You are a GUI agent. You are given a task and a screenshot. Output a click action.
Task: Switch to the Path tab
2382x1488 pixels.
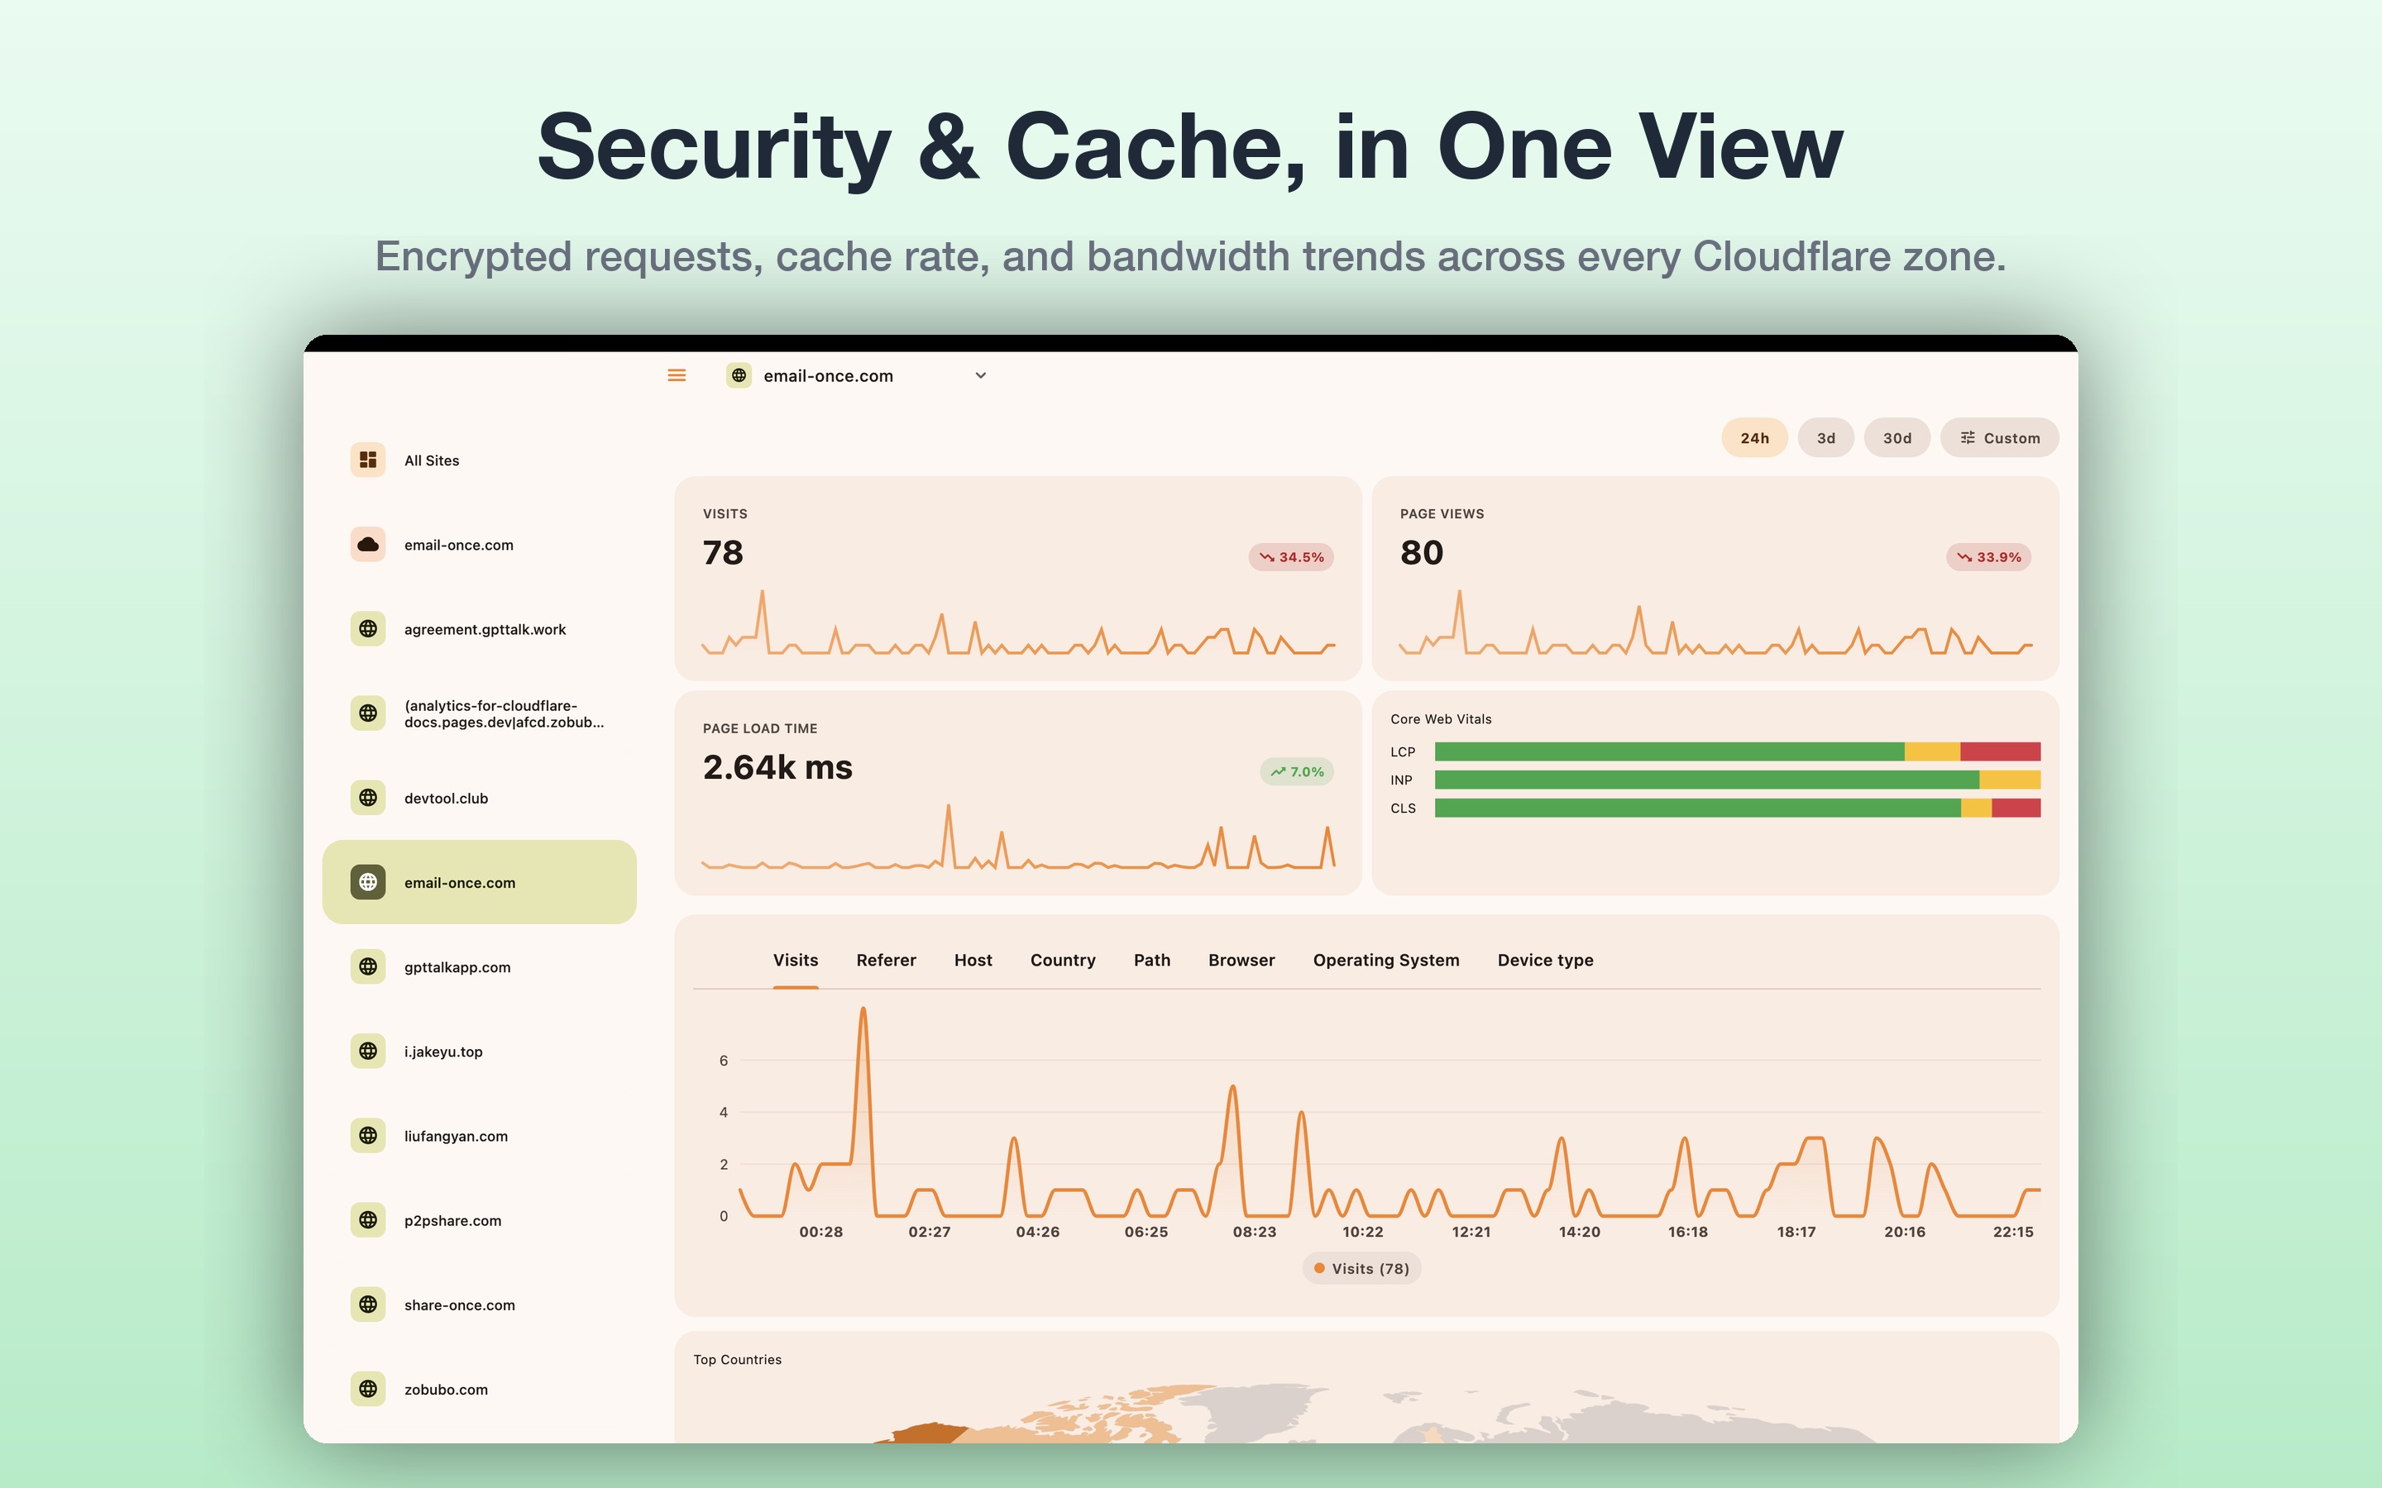point(1151,961)
